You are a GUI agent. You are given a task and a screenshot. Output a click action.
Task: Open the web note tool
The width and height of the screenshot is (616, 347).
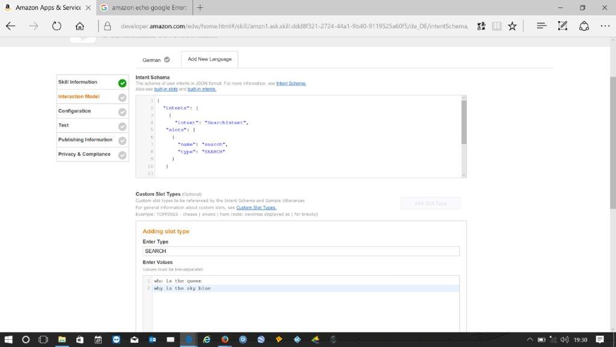tap(562, 26)
